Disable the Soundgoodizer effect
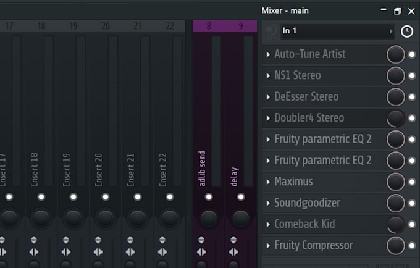This screenshot has width=420, height=268. pos(412,203)
